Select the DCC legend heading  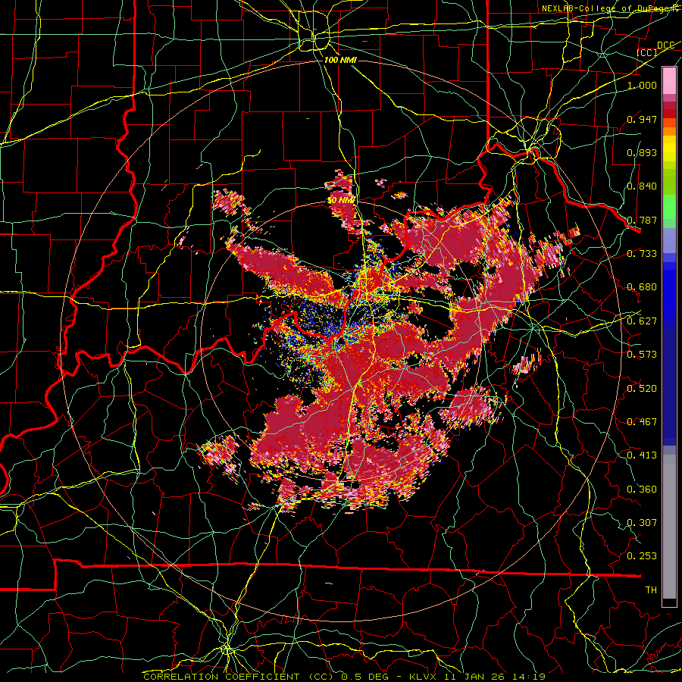tap(665, 45)
